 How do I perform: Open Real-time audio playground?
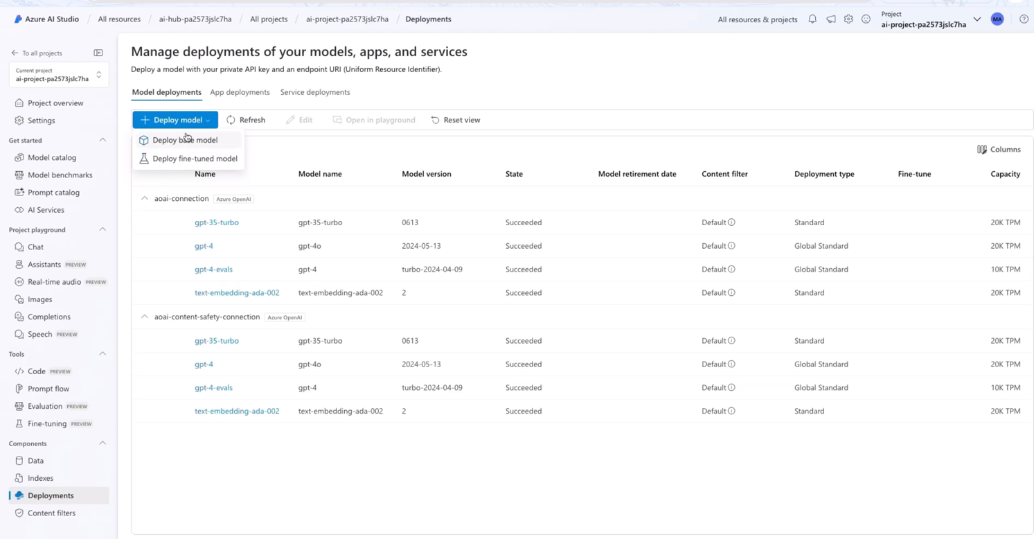coord(54,282)
